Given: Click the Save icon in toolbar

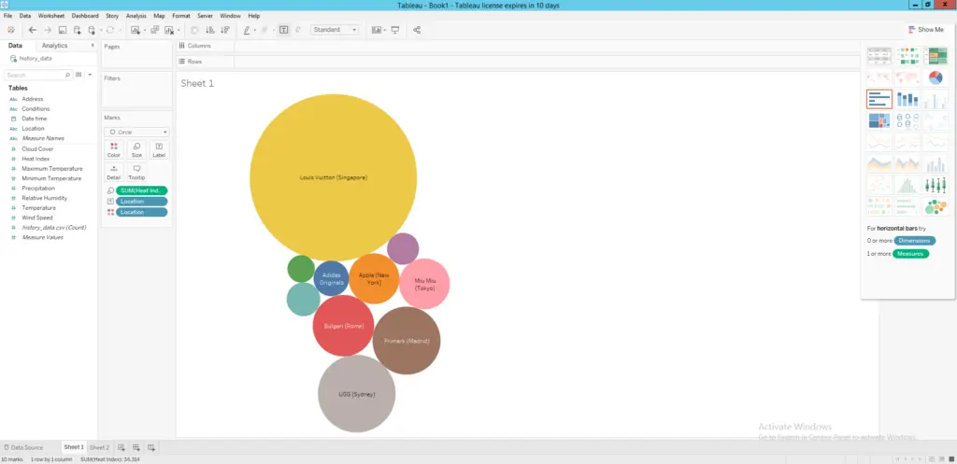Looking at the screenshot, I should (63, 30).
